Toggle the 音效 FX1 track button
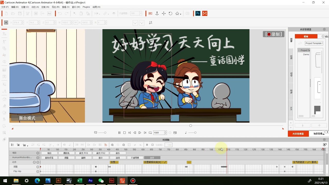Viewport: 329px width, 185px height. coord(84,153)
